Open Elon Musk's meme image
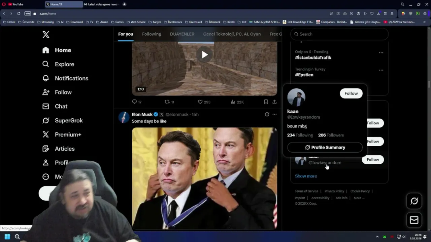 click(204, 178)
